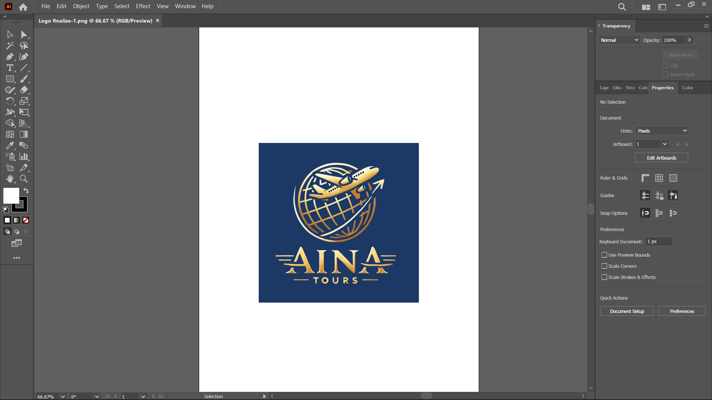Click the Home icon
The height and width of the screenshot is (400, 712).
(23, 7)
